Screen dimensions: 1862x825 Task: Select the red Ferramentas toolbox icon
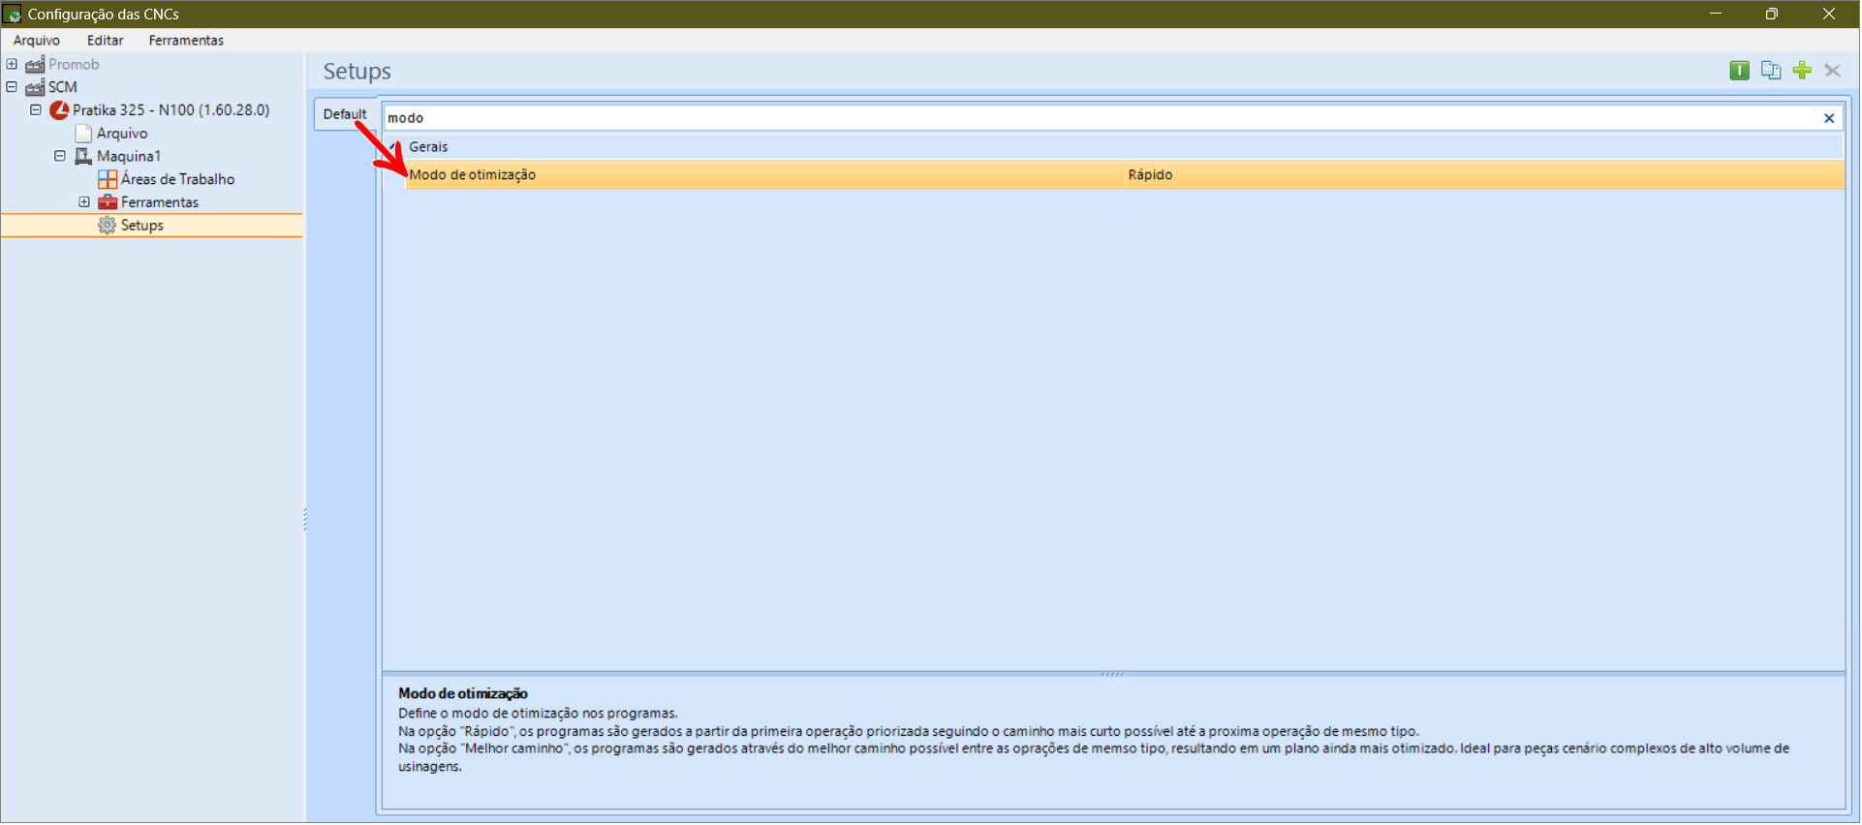[108, 202]
